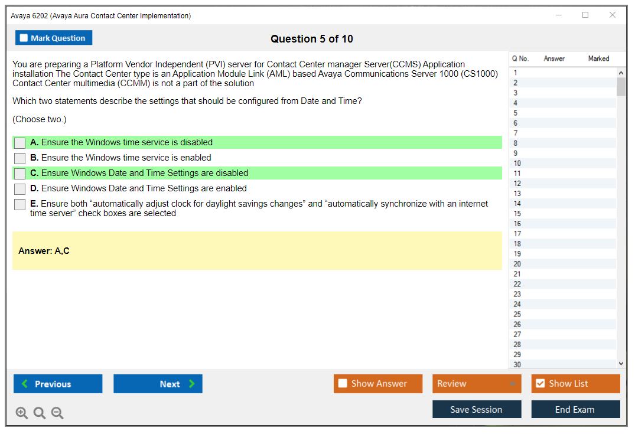This screenshot has width=635, height=434.
Task: Go to the Next question
Action: tap(158, 384)
